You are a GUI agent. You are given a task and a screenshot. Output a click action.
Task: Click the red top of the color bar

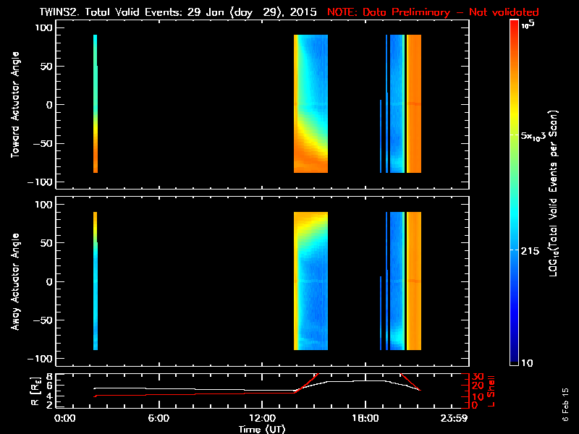[x=514, y=25]
